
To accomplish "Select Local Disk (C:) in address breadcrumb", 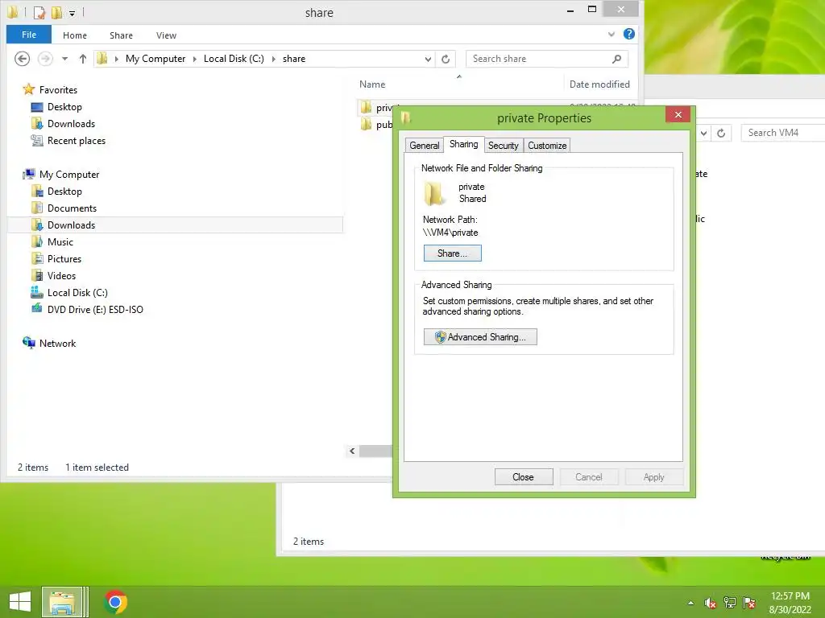I will pos(234,59).
